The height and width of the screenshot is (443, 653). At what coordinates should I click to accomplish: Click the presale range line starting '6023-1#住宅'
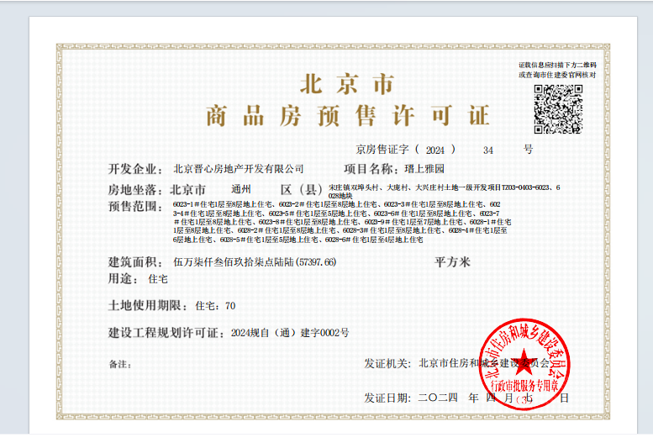[336, 204]
